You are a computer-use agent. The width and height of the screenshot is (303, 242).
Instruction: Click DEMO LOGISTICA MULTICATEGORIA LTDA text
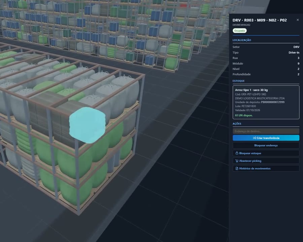point(260,98)
